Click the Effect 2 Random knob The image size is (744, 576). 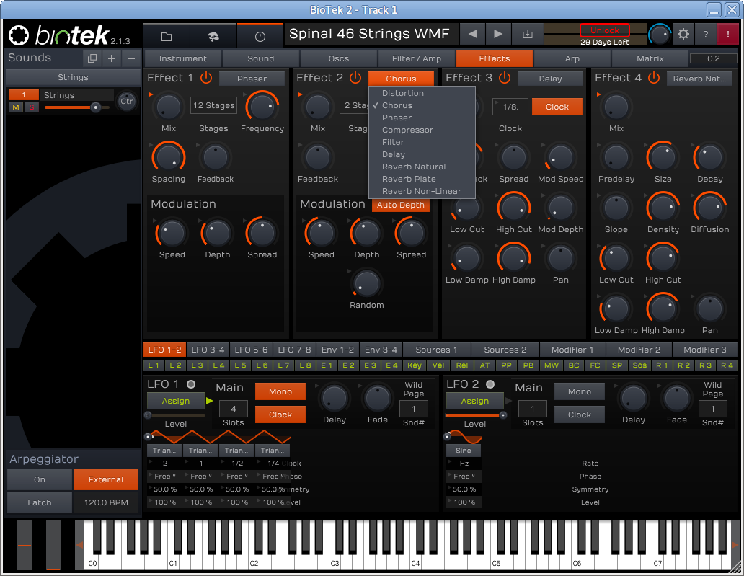[366, 284]
